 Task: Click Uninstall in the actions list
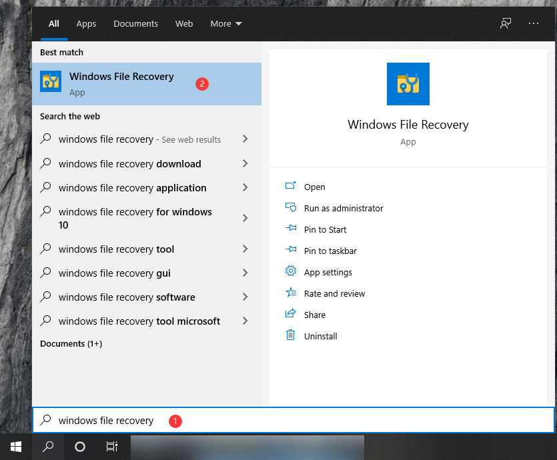(320, 336)
